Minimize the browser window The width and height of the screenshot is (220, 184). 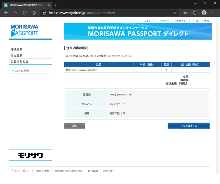(195, 3)
